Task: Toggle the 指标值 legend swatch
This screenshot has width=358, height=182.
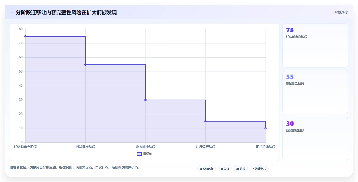Action: [139, 154]
